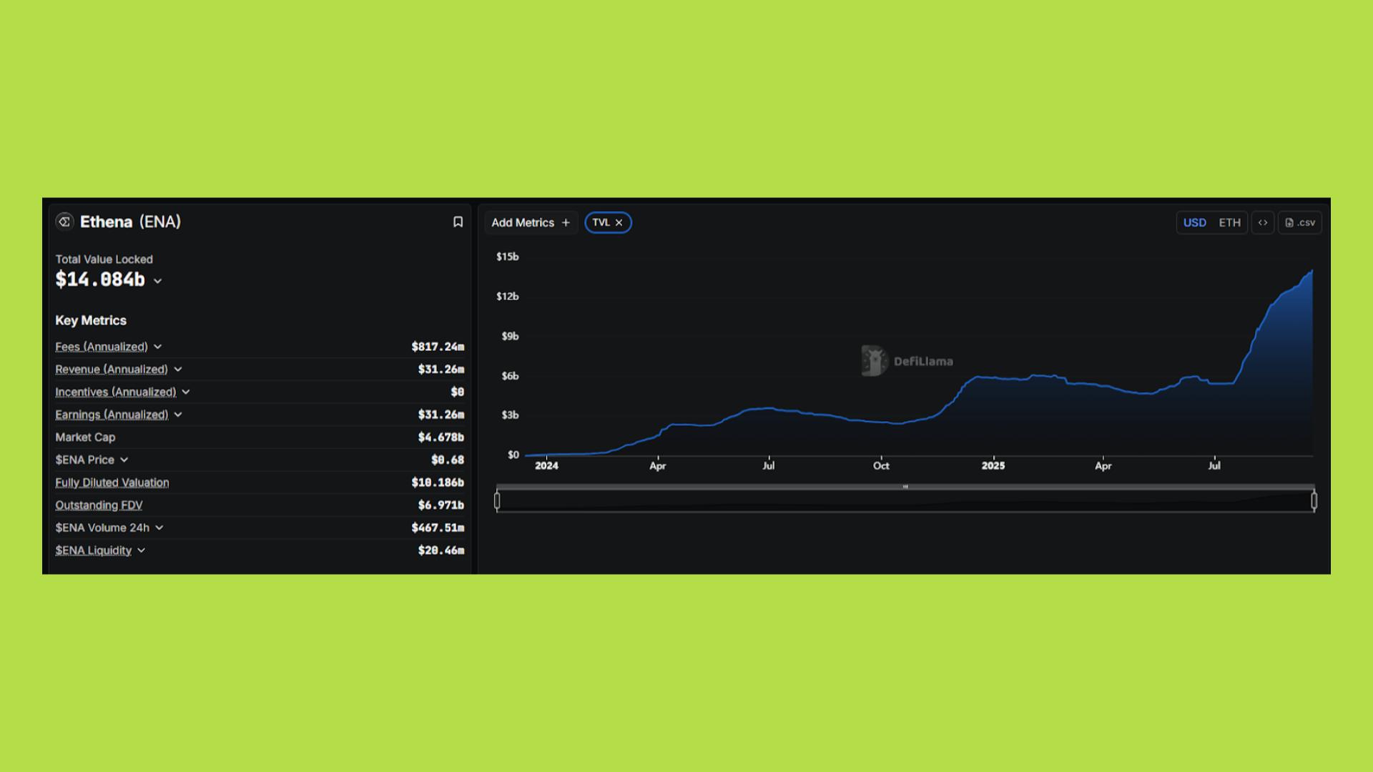Viewport: 1373px width, 772px height.
Task: Click the DefiLlama watermark logo
Action: click(x=874, y=361)
